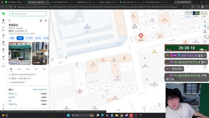Switch to the 메뉴 tab
Viewport: 209px width, 118px height.
19,69
